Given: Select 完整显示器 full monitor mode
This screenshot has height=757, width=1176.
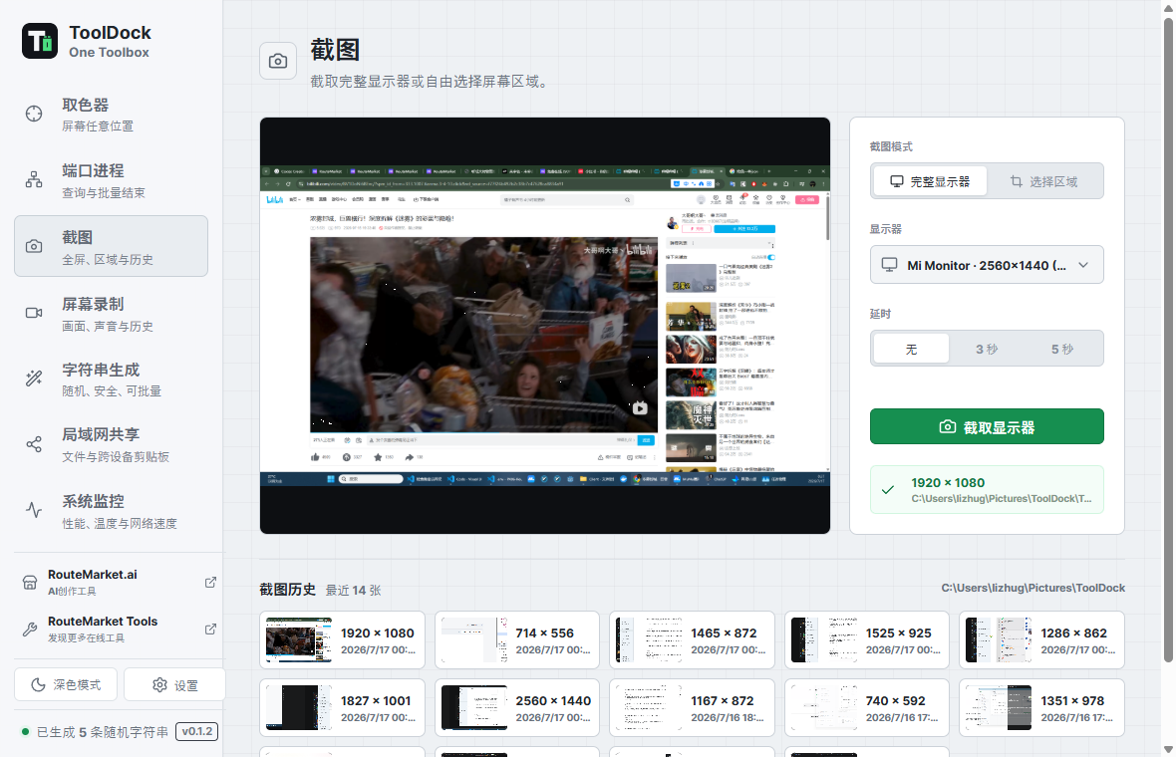Looking at the screenshot, I should point(930,181).
